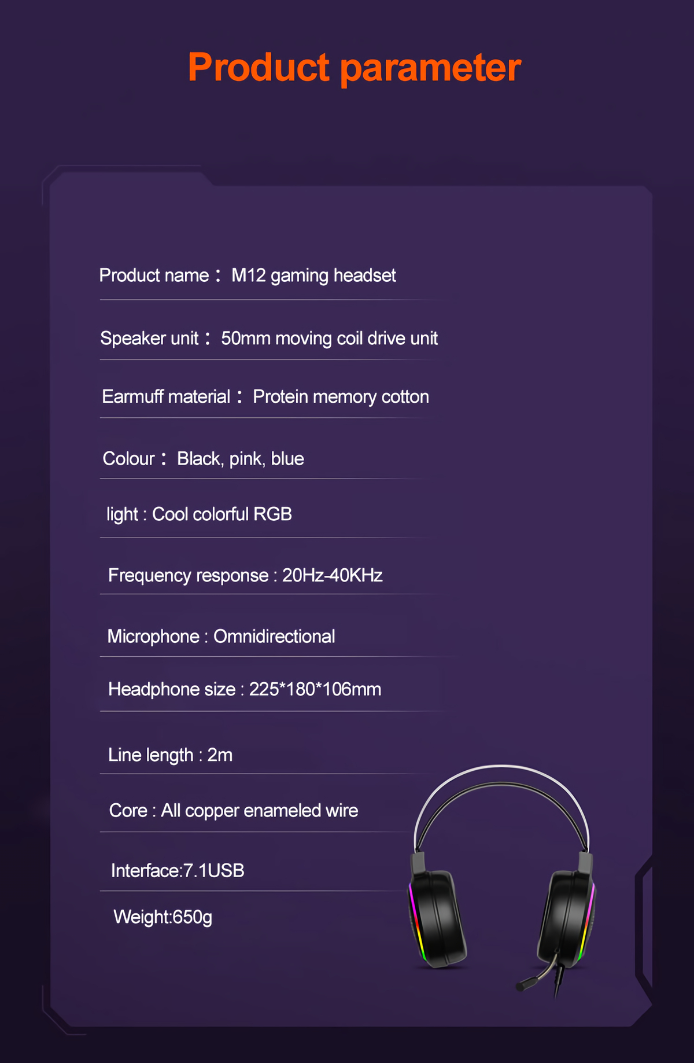Click the "All copper enameled wire" text
This screenshot has height=1063, width=694.
(x=259, y=811)
